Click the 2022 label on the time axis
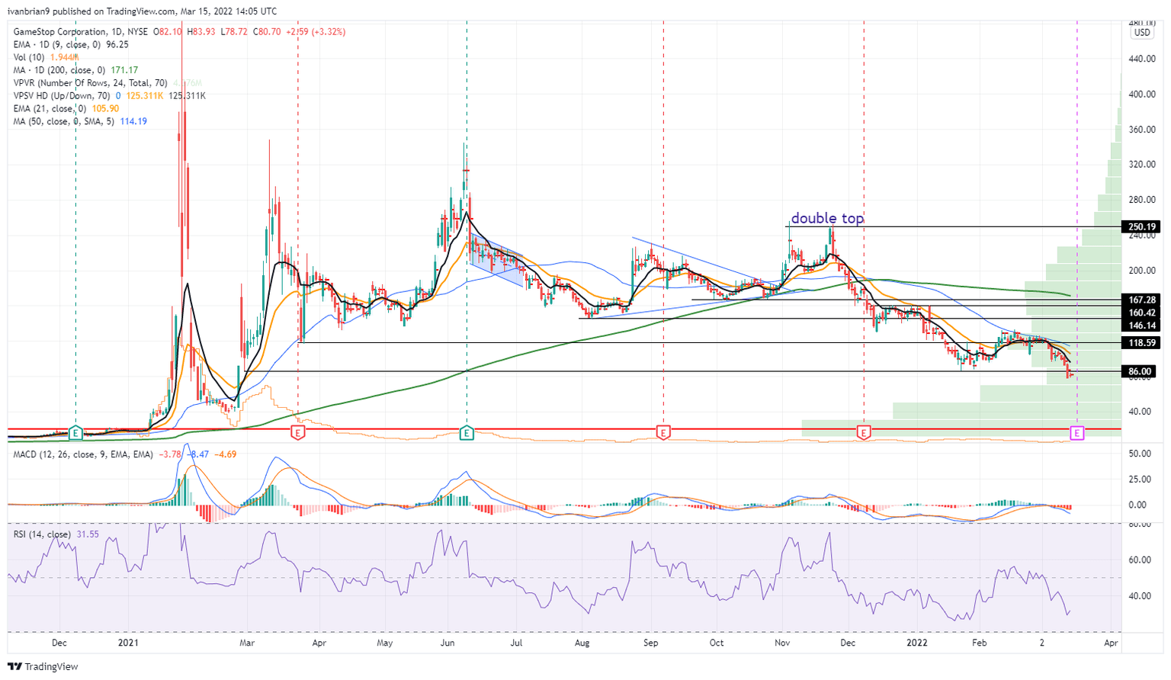The width and height of the screenshot is (1171, 680). (x=916, y=643)
